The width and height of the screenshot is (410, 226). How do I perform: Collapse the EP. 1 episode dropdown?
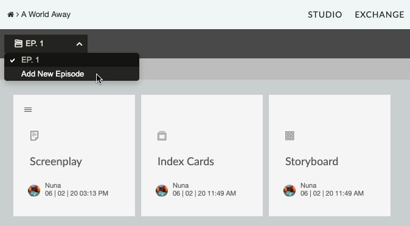46,44
